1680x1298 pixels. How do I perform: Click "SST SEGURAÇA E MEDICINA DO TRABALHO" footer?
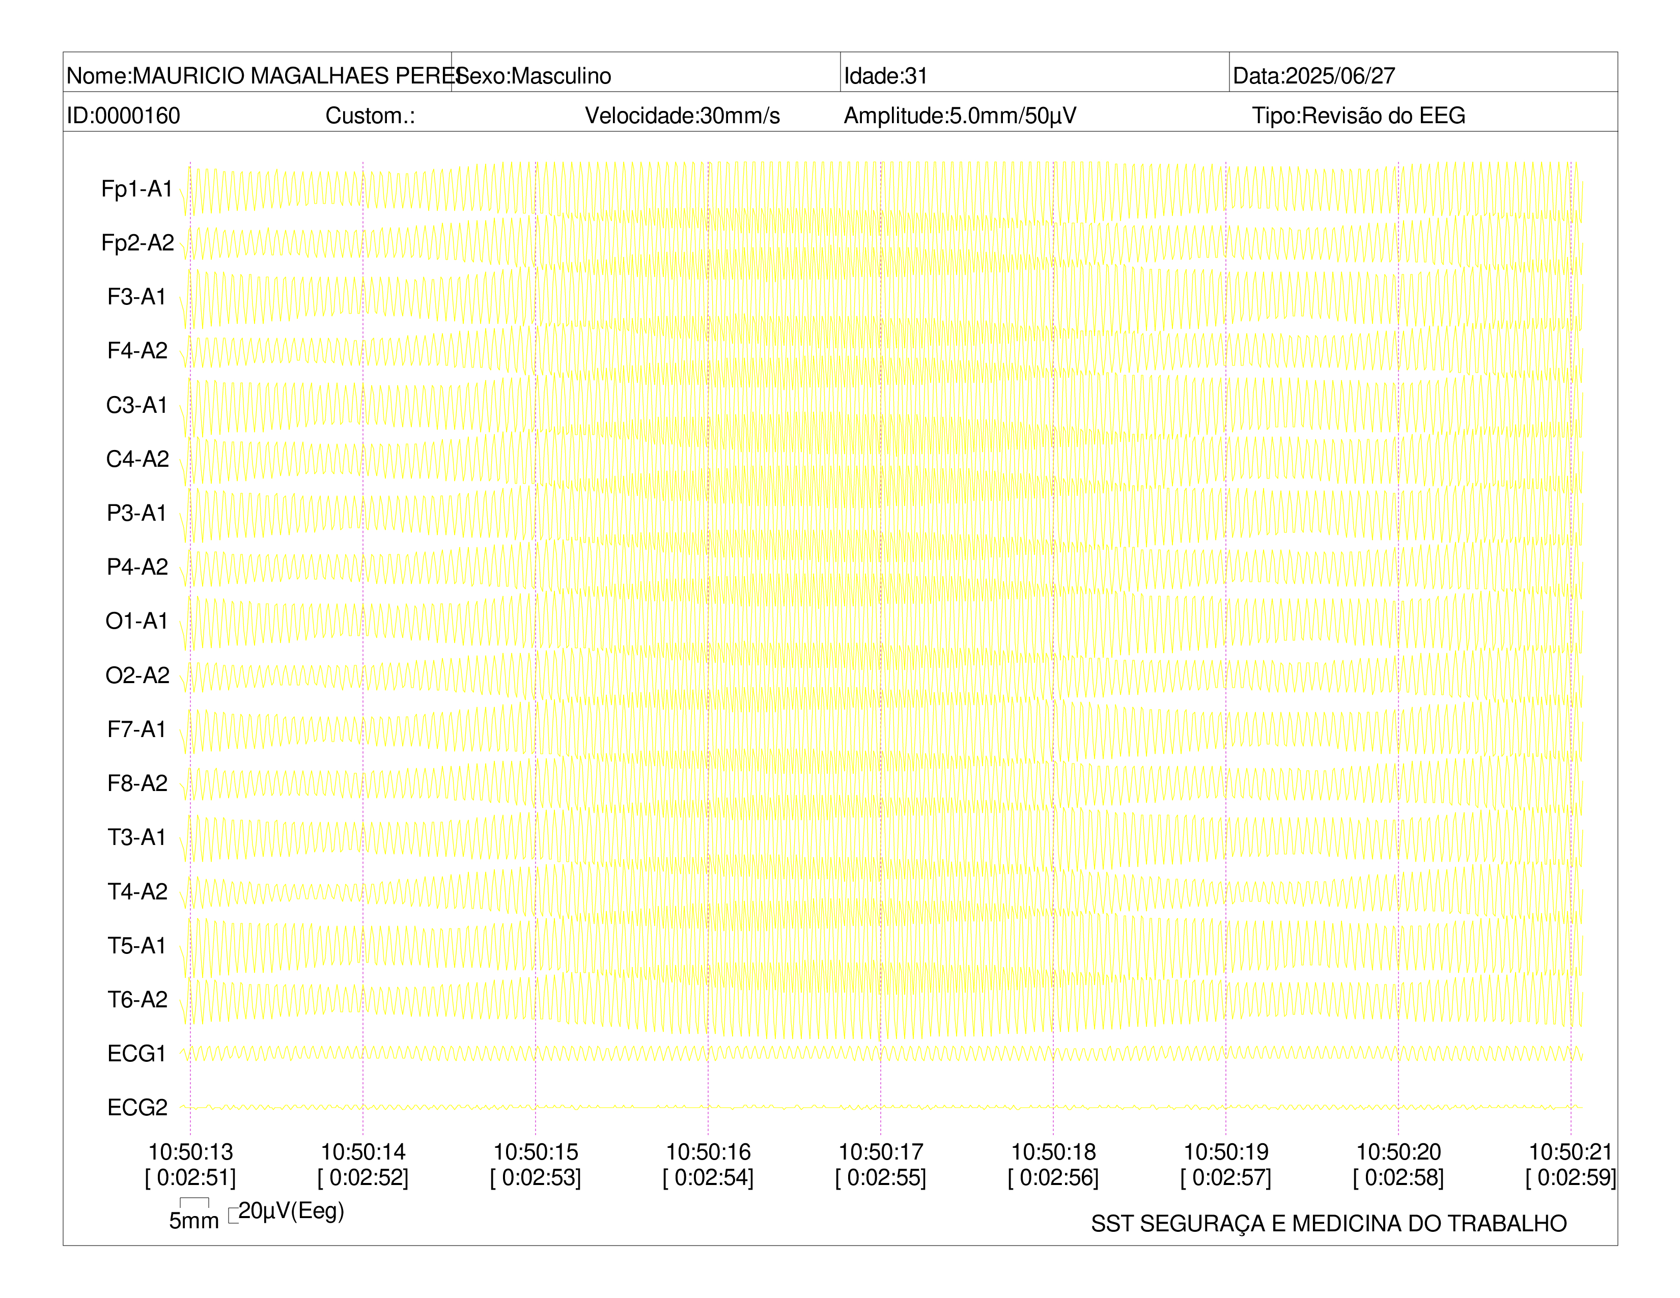click(x=1328, y=1224)
